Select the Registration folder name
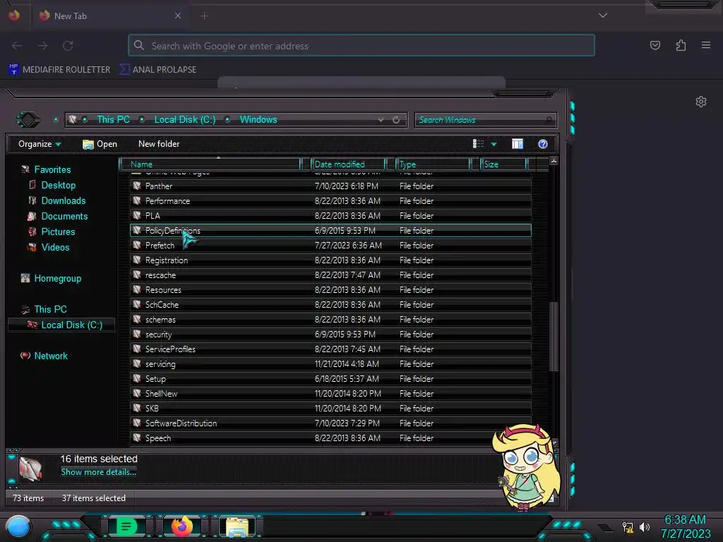723x542 pixels. [167, 260]
